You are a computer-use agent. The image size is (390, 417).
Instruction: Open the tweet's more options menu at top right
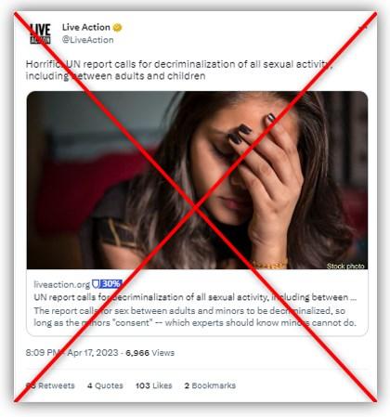(362, 28)
